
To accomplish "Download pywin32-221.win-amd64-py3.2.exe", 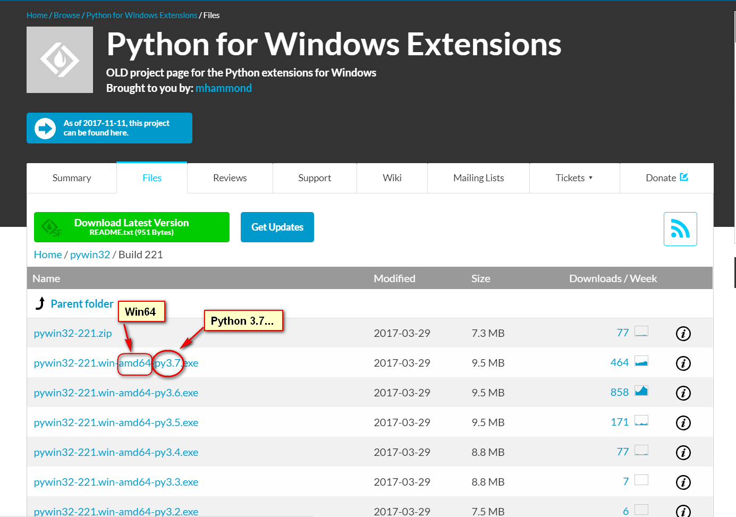I will pyautogui.click(x=116, y=511).
